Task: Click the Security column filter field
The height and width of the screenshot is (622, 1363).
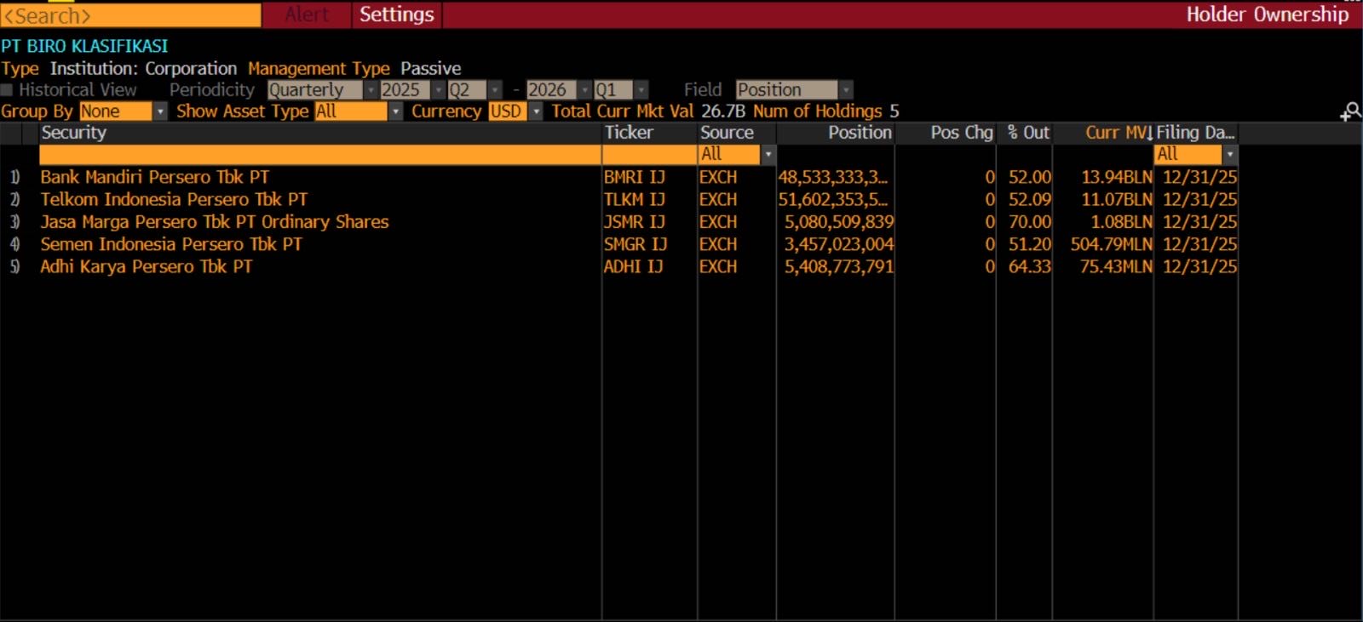Action: click(319, 155)
